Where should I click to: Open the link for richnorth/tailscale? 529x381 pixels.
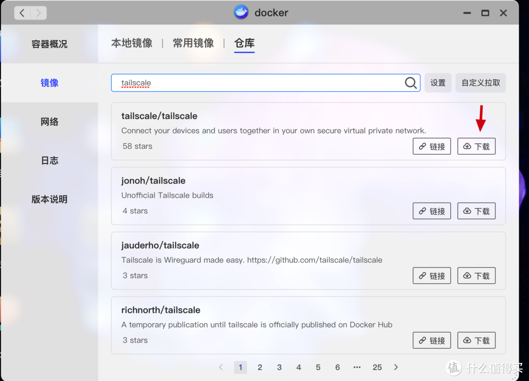(432, 340)
